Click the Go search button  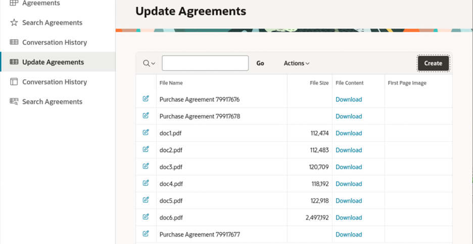[260, 64]
